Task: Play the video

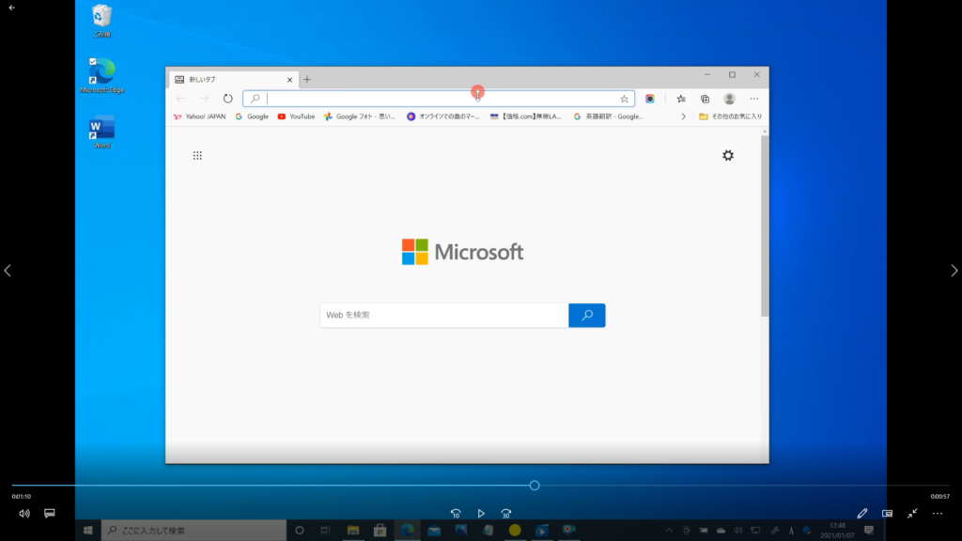Action: click(481, 514)
